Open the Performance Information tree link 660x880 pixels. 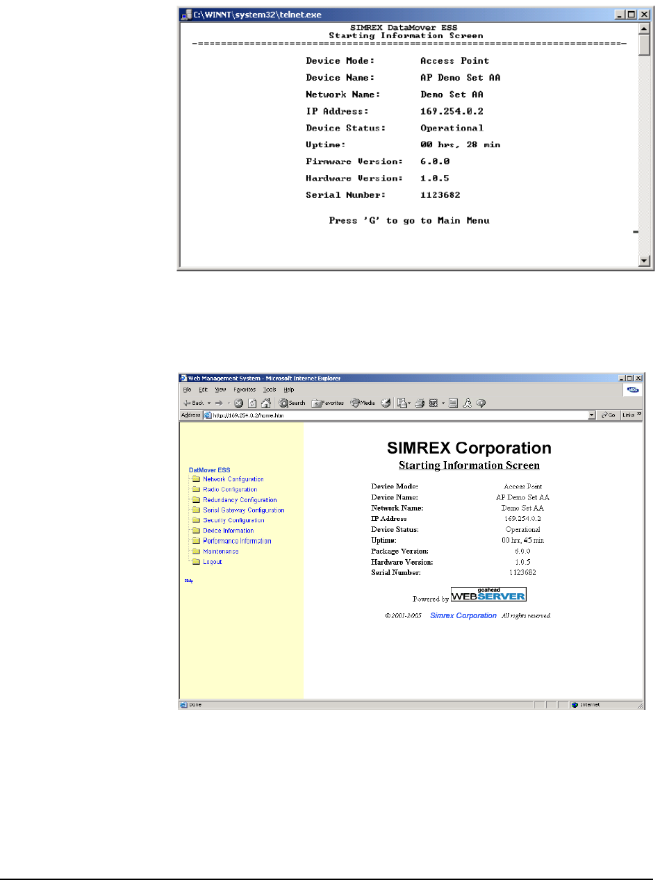tap(237, 541)
